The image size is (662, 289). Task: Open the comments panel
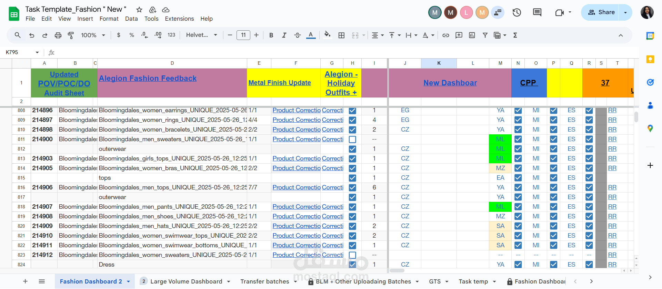click(537, 13)
